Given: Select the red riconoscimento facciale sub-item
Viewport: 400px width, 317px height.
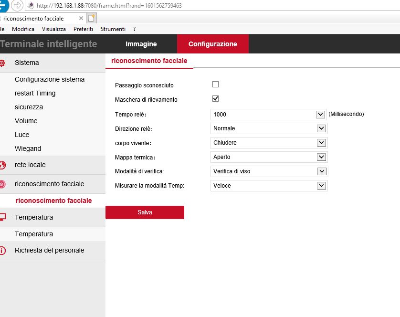Looking at the screenshot, I should coord(53,201).
